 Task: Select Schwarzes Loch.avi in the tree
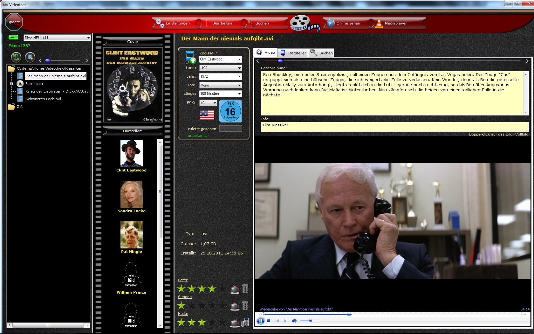tap(43, 99)
